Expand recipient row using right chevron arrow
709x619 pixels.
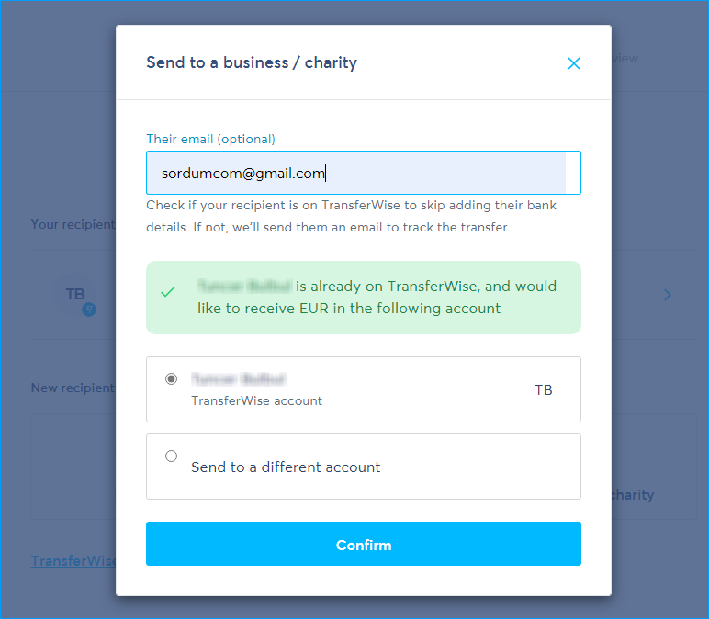point(668,295)
